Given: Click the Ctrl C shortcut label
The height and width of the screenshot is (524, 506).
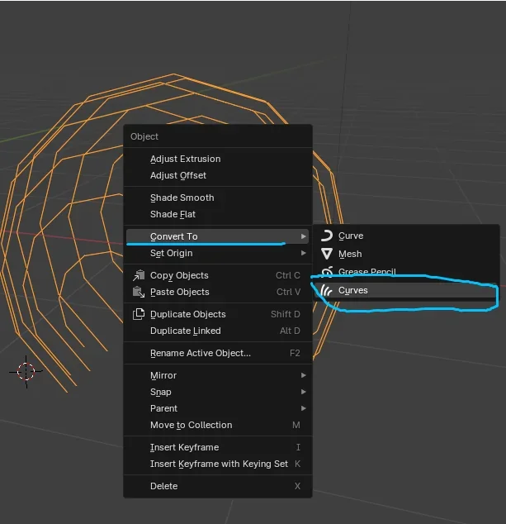Looking at the screenshot, I should pos(288,275).
